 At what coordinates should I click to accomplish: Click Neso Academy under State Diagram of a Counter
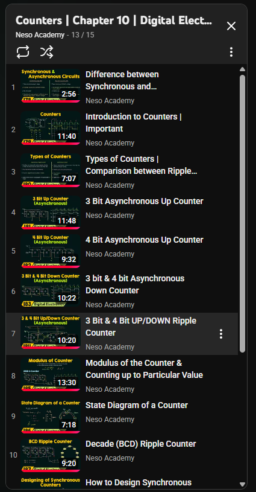(x=110, y=420)
